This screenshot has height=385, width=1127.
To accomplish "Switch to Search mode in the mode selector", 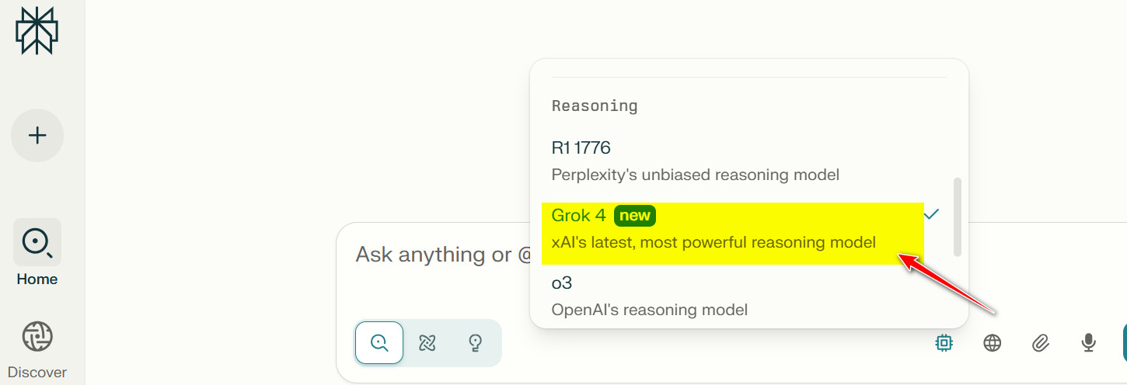I will 379,342.
